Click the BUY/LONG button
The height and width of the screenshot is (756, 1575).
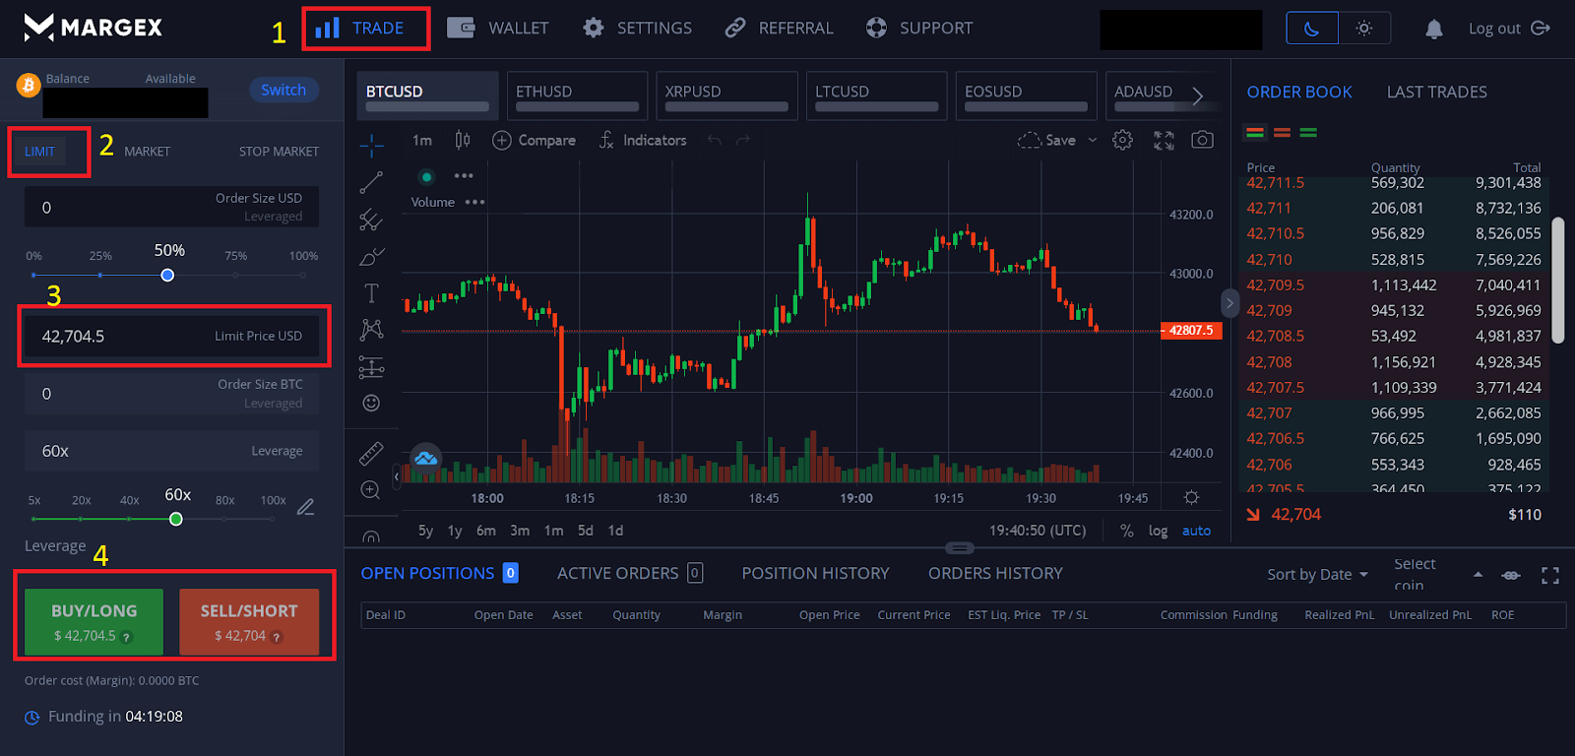(94, 622)
